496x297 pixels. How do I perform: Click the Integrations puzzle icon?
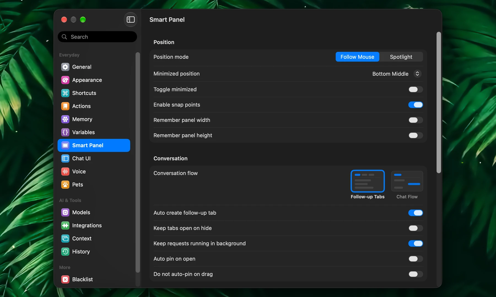point(65,225)
